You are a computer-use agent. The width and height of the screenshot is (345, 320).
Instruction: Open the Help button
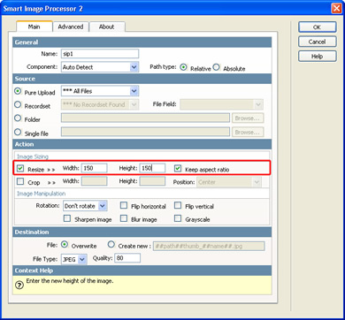click(x=317, y=56)
